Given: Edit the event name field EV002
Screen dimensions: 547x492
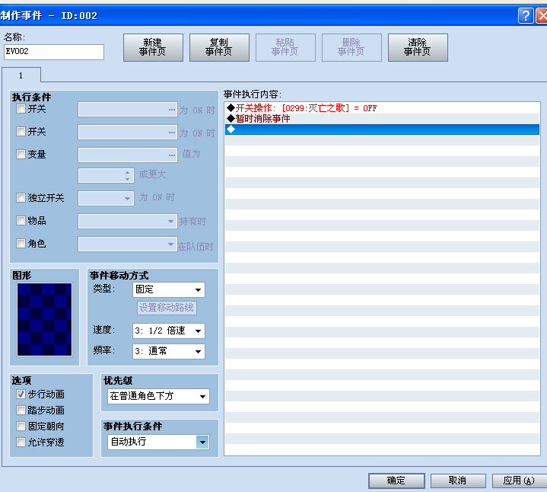Looking at the screenshot, I should pos(54,52).
